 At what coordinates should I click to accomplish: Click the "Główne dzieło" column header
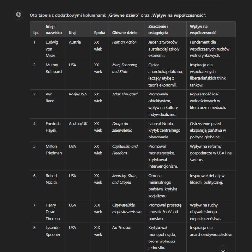(125, 33)
